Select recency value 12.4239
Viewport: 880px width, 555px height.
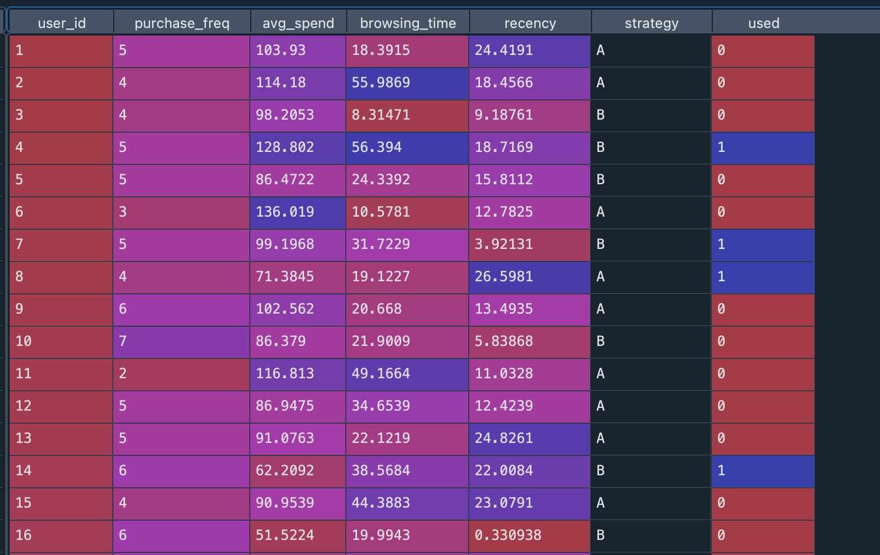click(530, 407)
